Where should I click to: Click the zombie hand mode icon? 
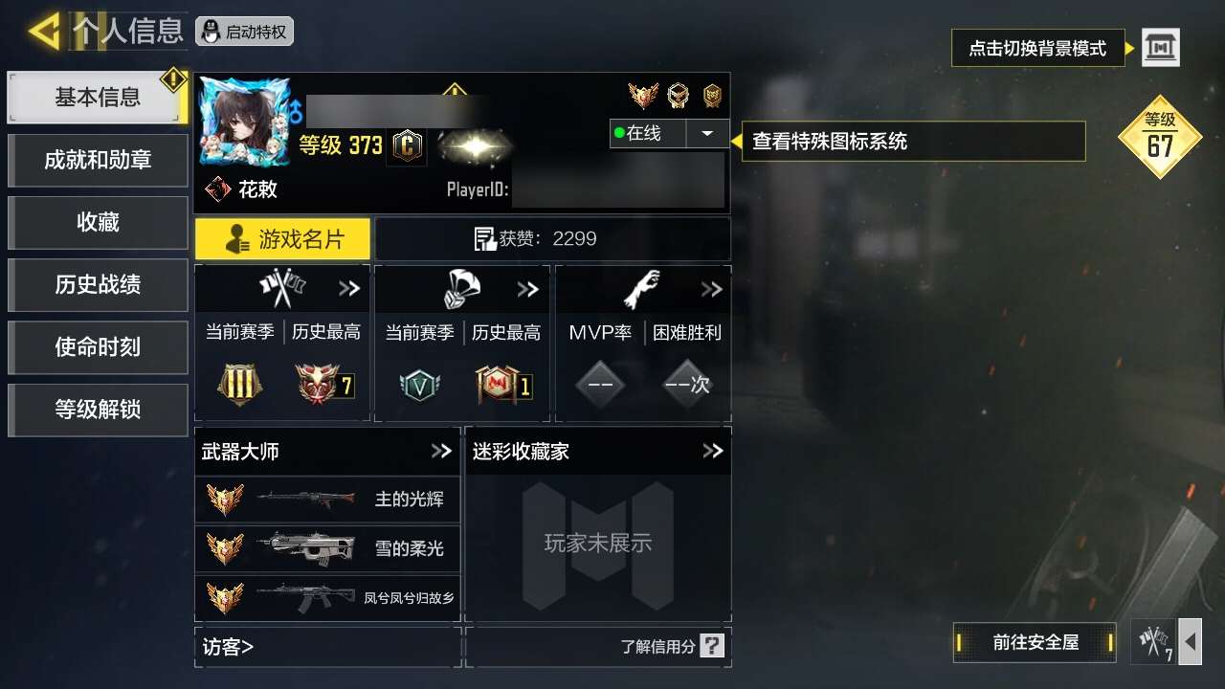(642, 289)
